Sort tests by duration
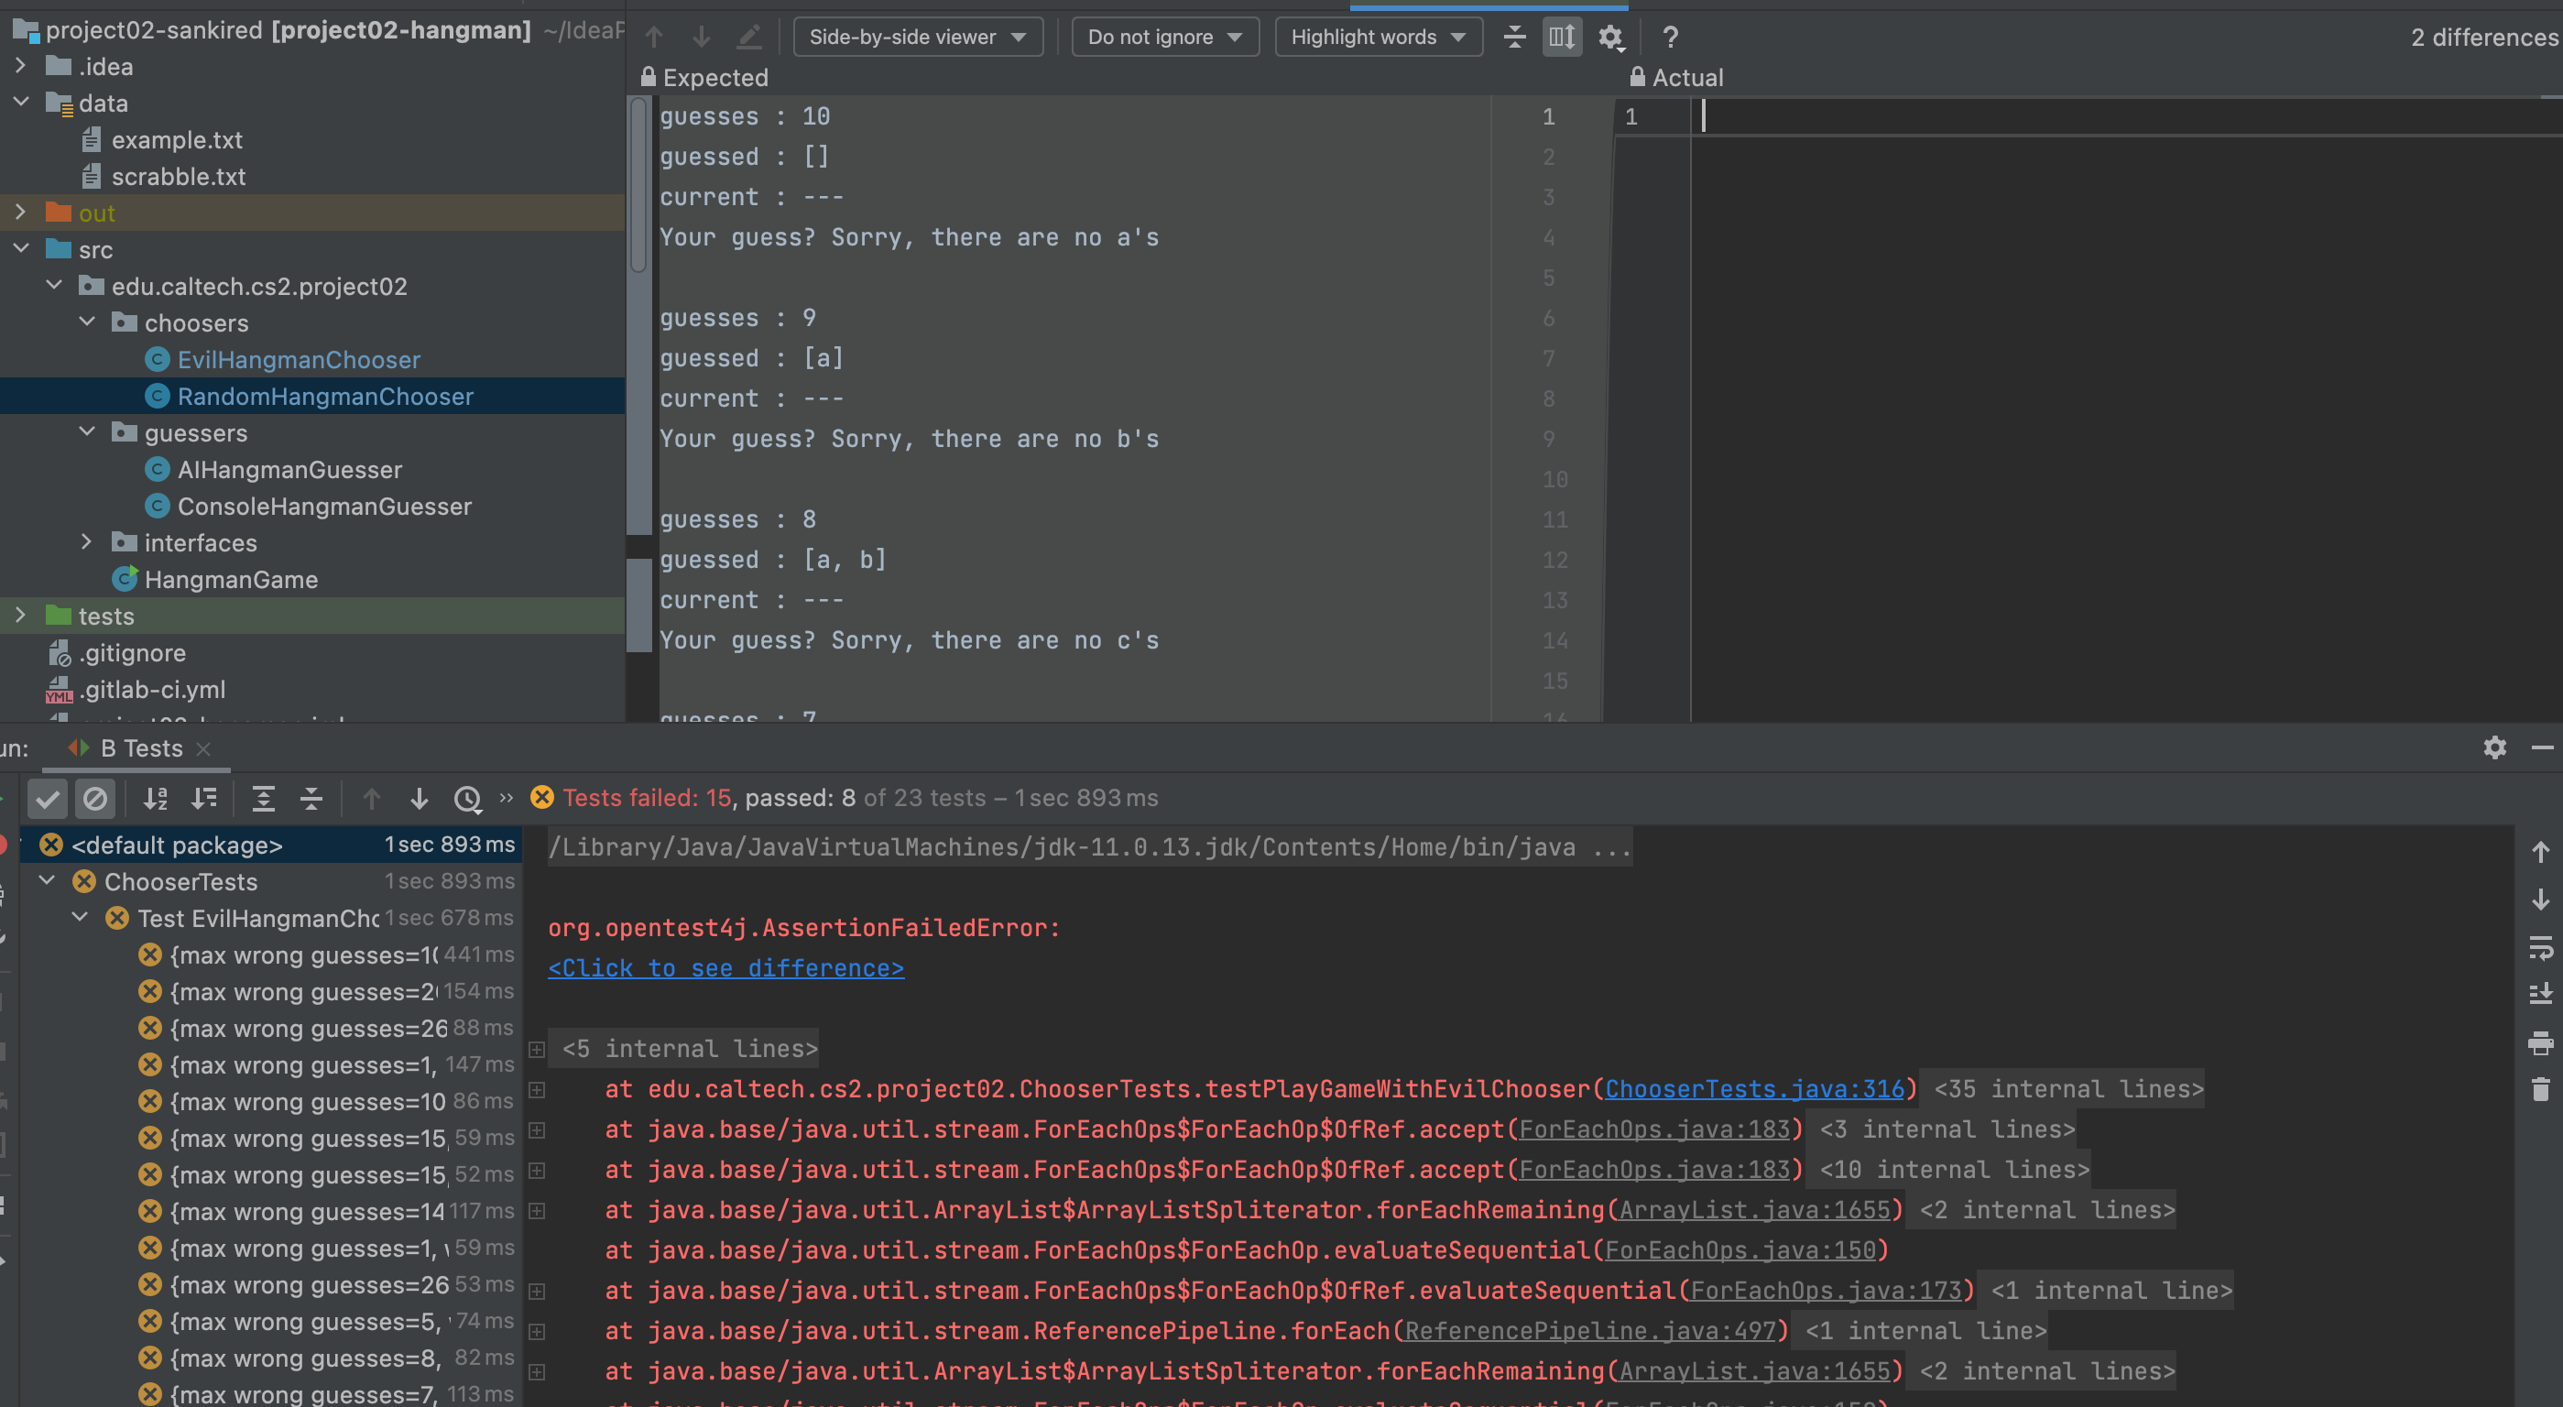 [x=204, y=798]
